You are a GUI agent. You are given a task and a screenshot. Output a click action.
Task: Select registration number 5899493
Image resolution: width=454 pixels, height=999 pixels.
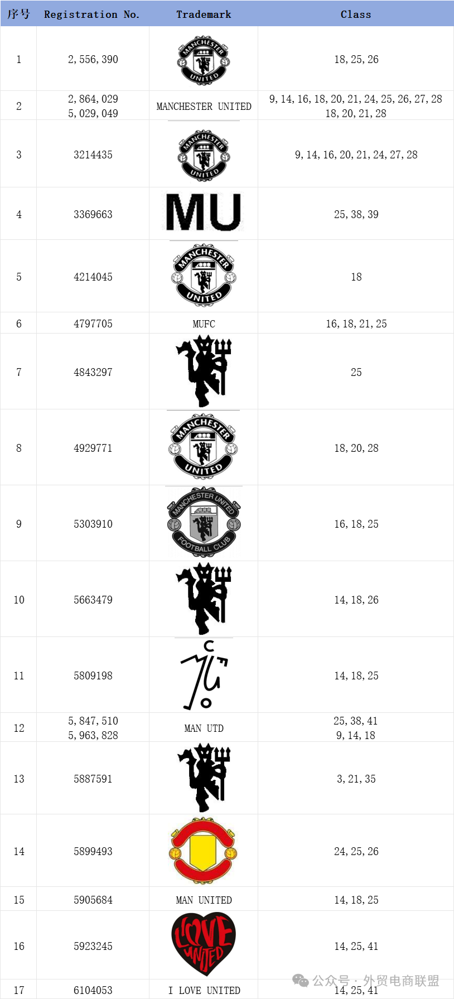[93, 852]
